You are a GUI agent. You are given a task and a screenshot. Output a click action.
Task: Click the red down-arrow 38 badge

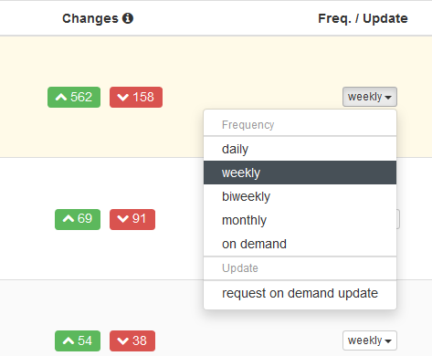(132, 340)
